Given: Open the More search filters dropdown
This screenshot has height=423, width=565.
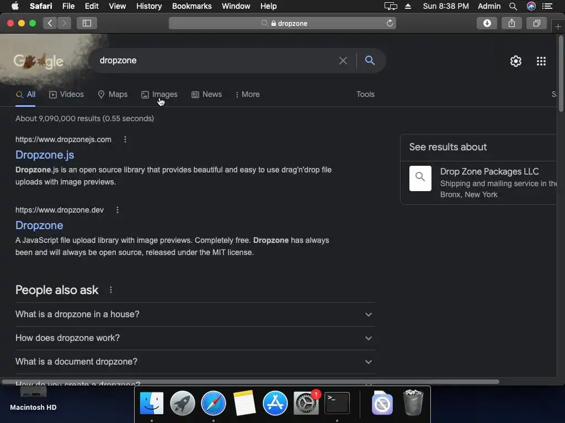Looking at the screenshot, I should [x=247, y=95].
